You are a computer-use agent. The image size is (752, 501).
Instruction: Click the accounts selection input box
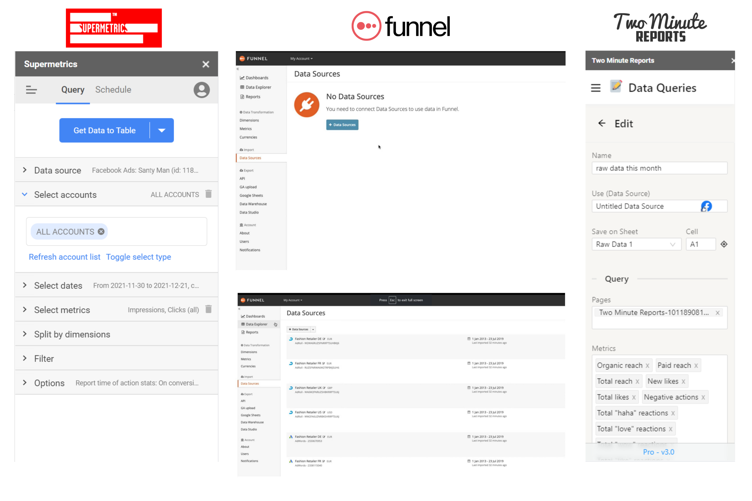[x=116, y=232]
